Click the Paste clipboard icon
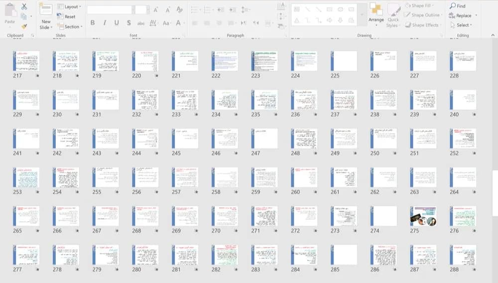The height and width of the screenshot is (283, 498). click(x=10, y=10)
